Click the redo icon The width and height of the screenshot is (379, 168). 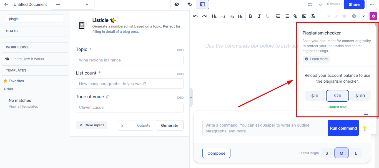(x=204, y=16)
